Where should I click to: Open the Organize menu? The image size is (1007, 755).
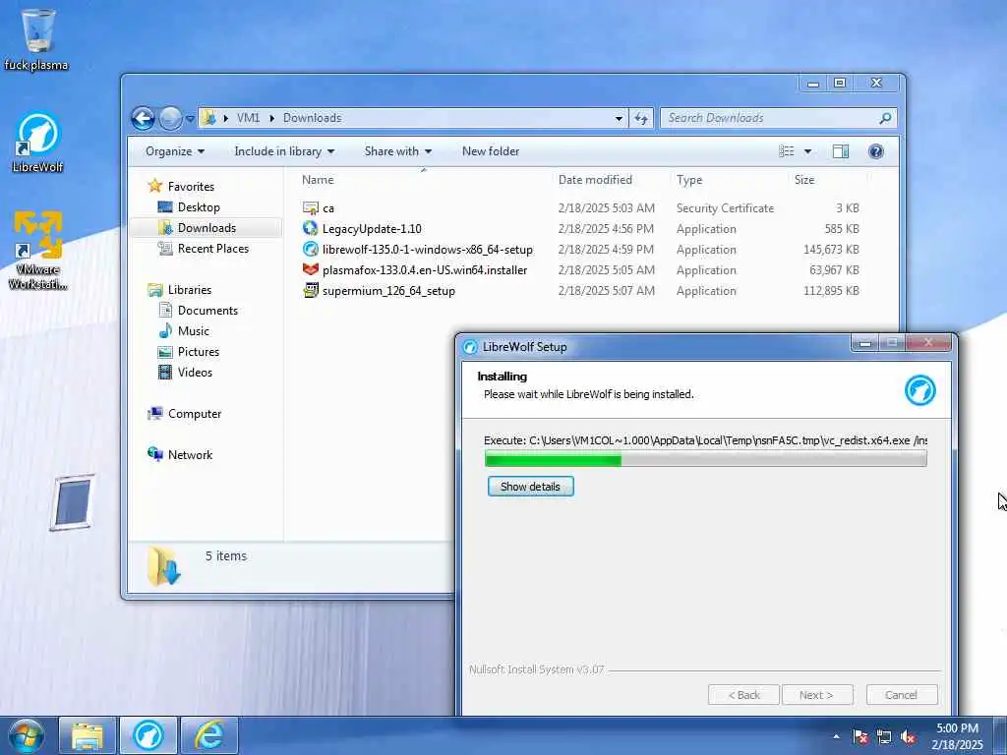click(x=175, y=151)
